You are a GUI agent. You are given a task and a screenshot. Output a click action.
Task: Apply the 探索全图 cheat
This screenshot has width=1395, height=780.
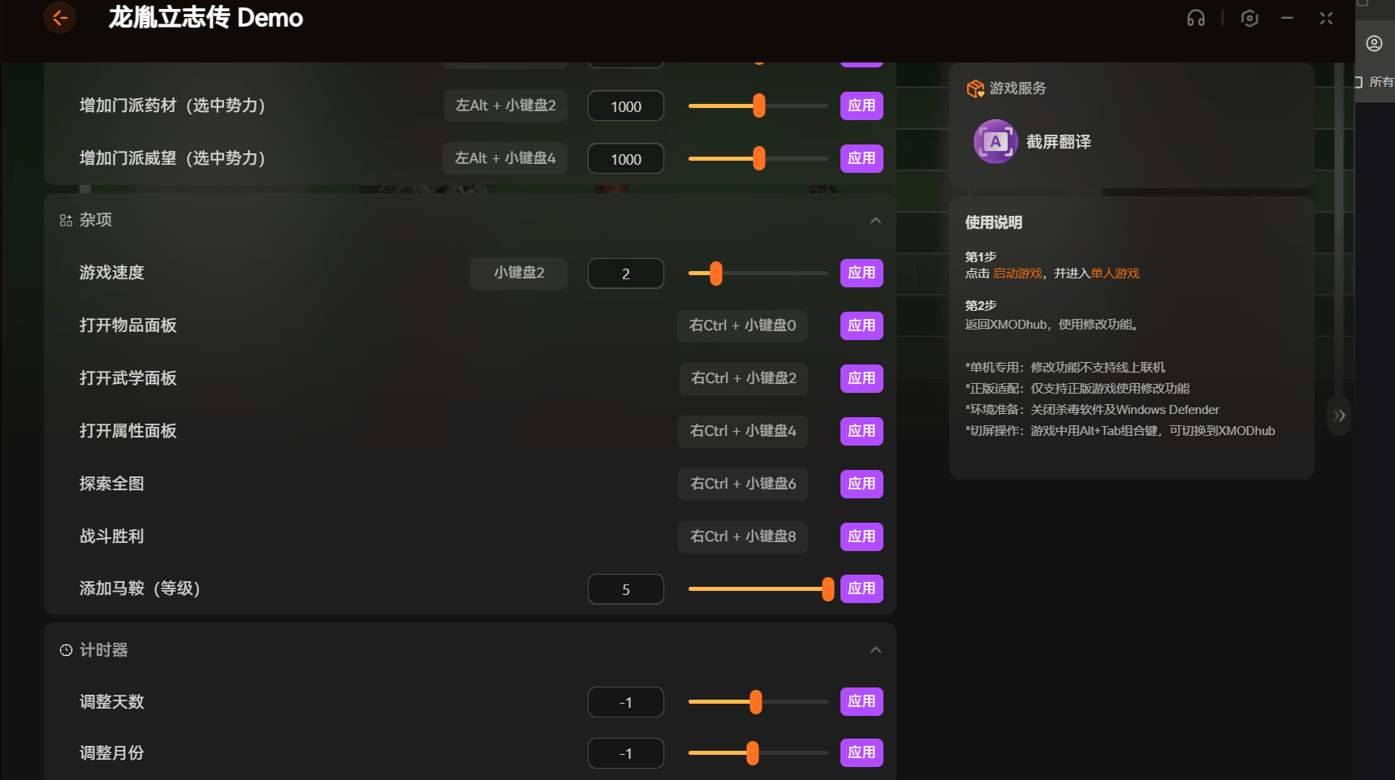tap(861, 484)
